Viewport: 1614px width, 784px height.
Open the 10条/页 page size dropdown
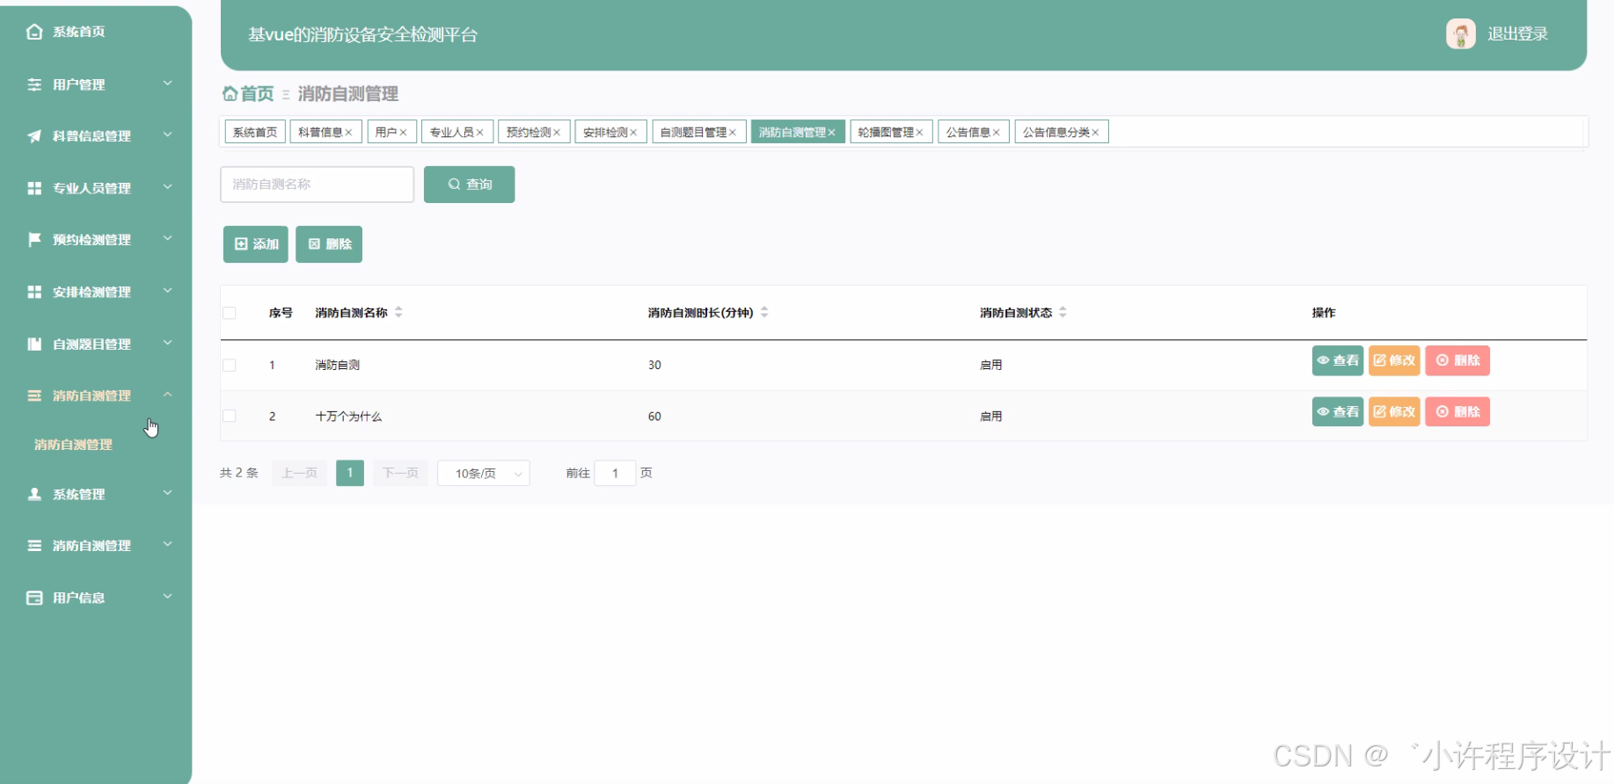[x=483, y=474]
